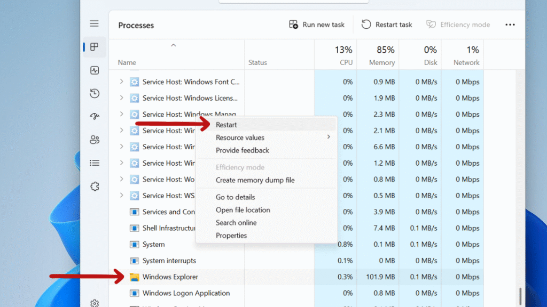Click the Restart task button
The height and width of the screenshot is (307, 547).
click(x=387, y=25)
